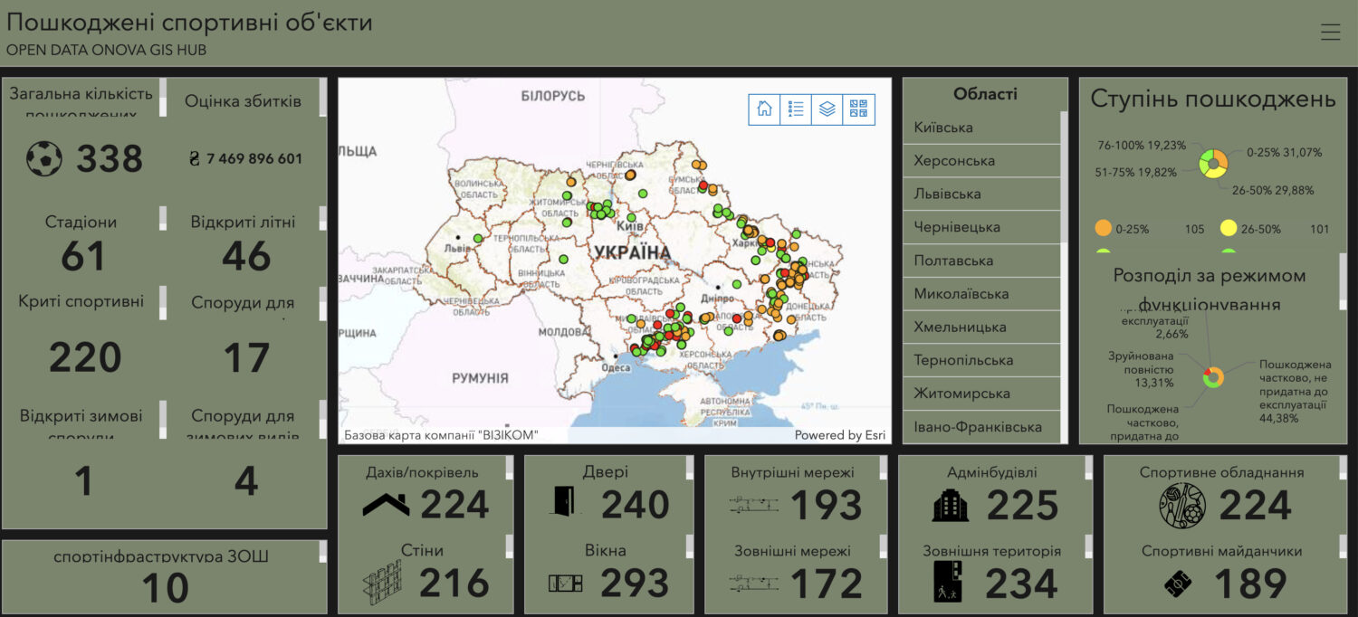Click the ВІЗІКОМ basemap attribution text

(442, 435)
